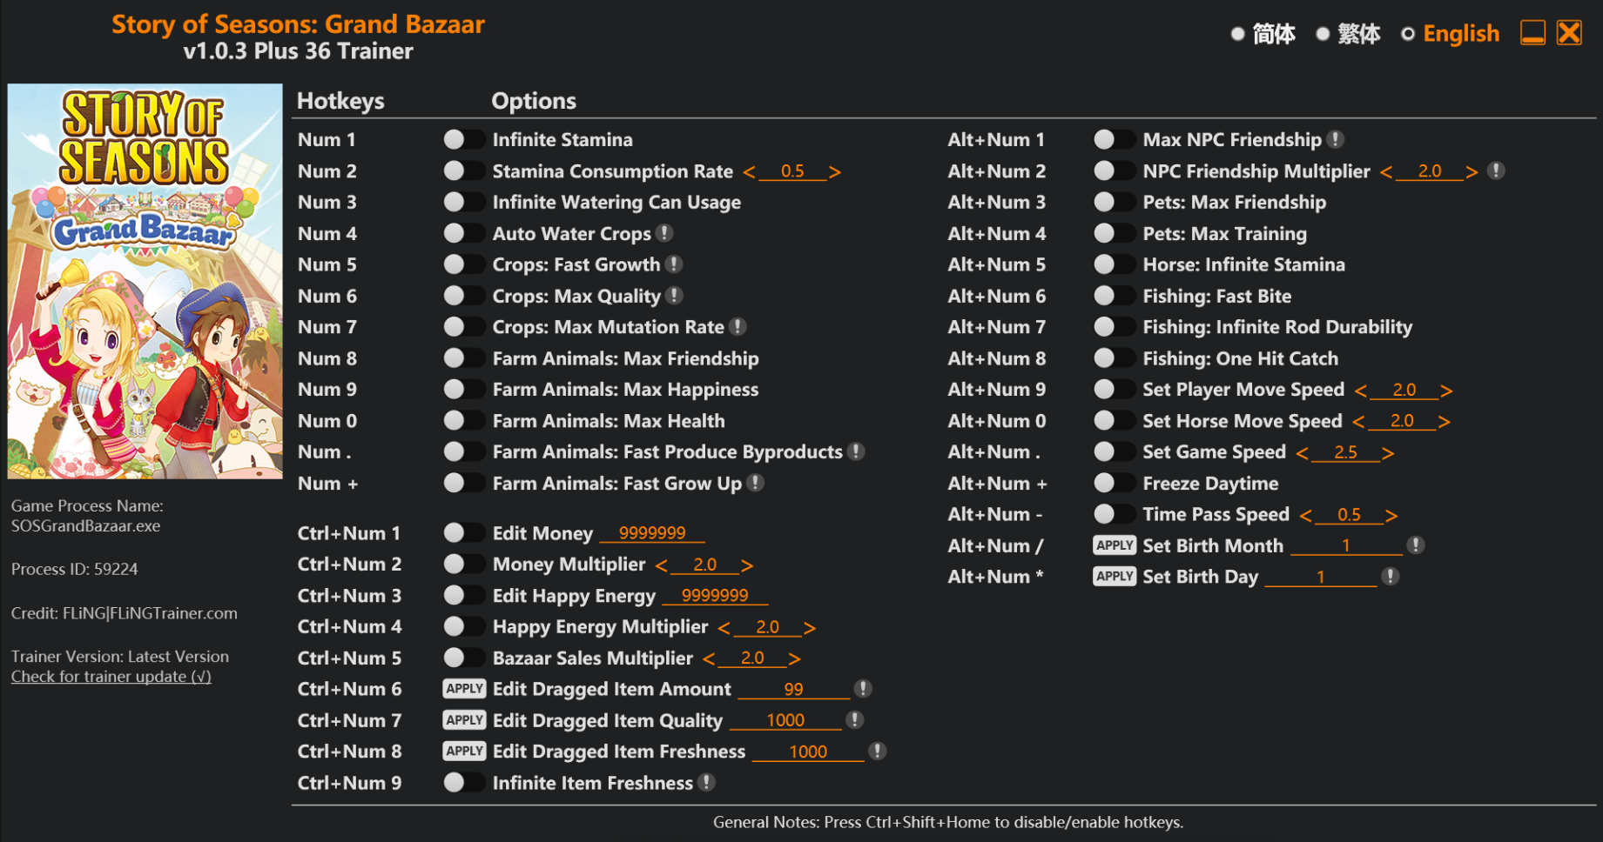Click info icon beside Set Birth Month
Screen dimensions: 1603x842
tap(1417, 545)
